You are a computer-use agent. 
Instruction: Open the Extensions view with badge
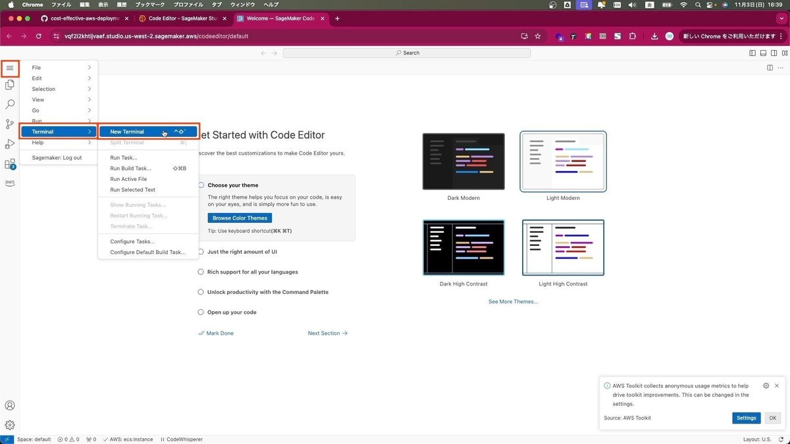[x=10, y=164]
